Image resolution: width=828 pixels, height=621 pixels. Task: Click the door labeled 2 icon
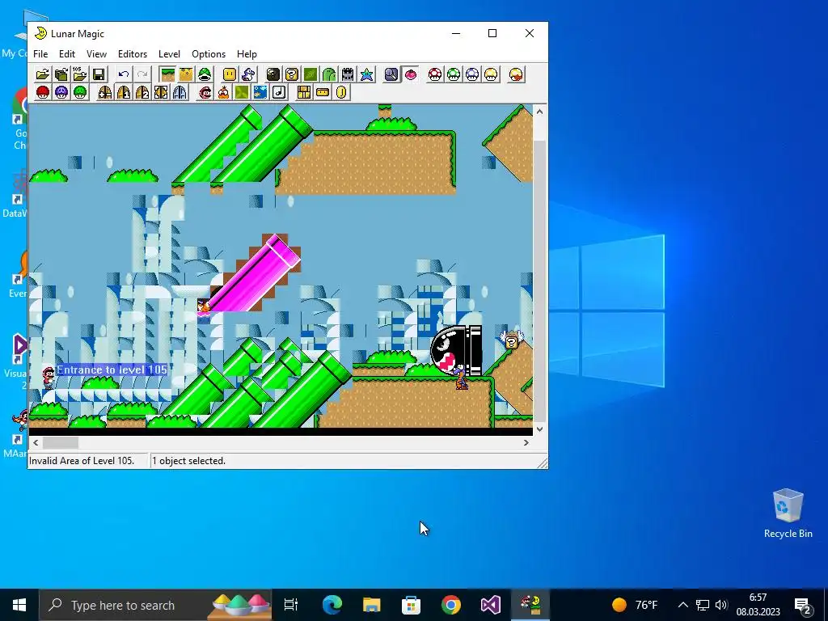[x=142, y=93]
